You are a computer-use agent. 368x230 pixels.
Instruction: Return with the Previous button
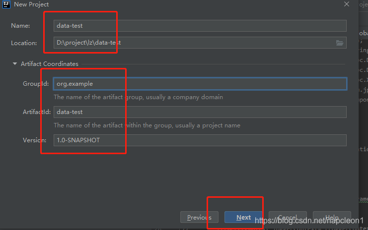tap(199, 217)
